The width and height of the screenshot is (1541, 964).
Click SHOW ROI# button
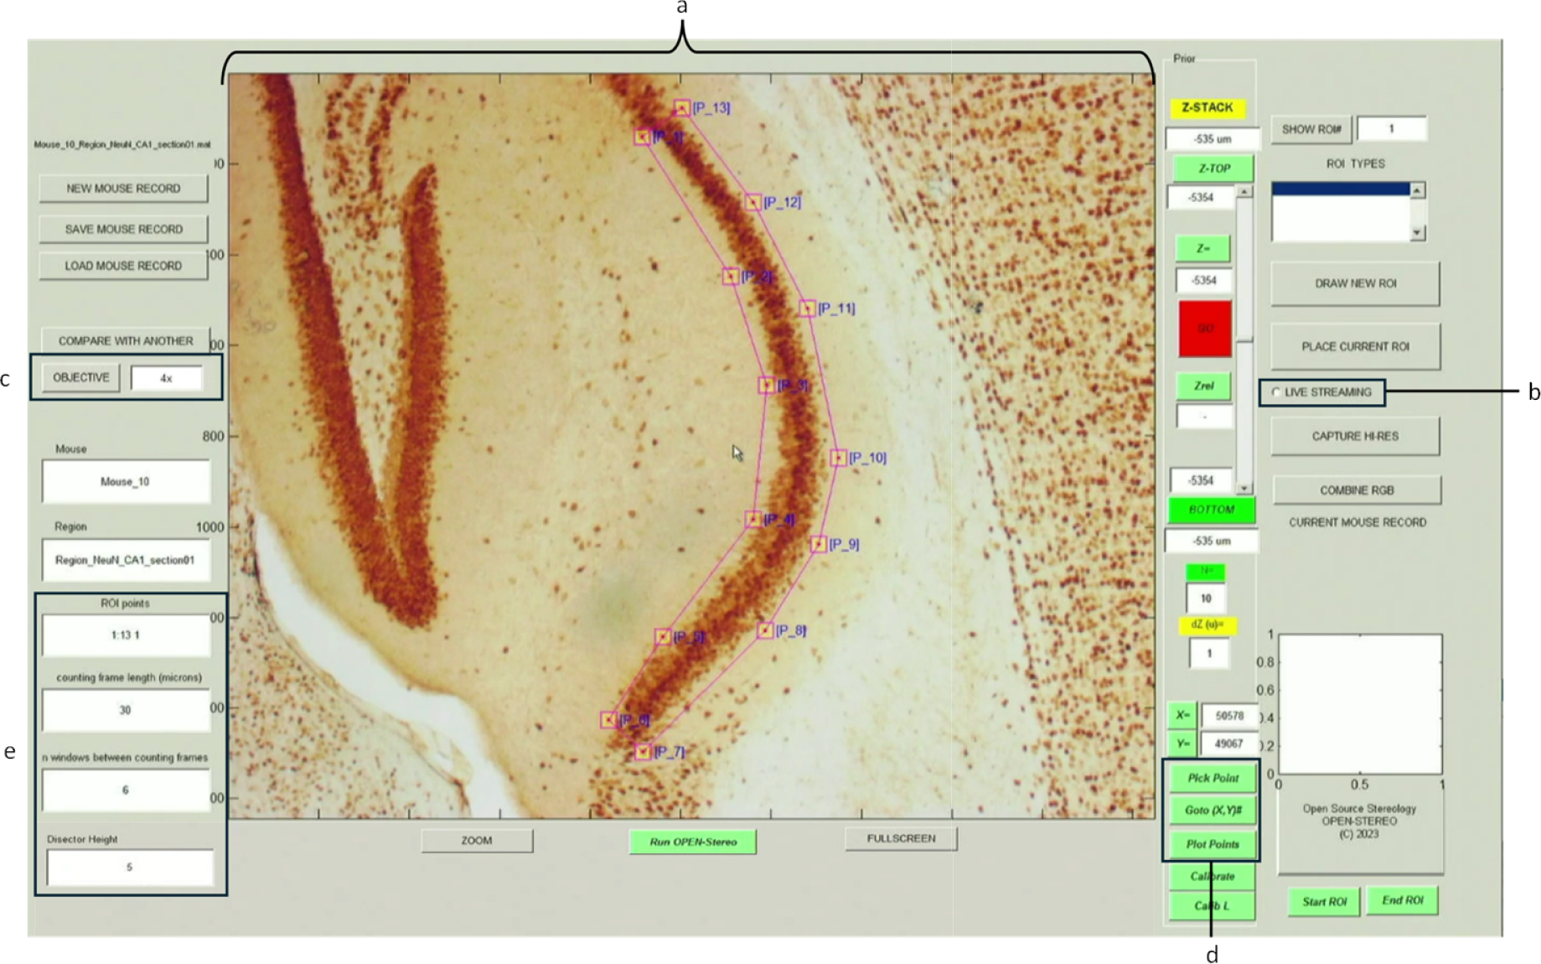[1311, 129]
